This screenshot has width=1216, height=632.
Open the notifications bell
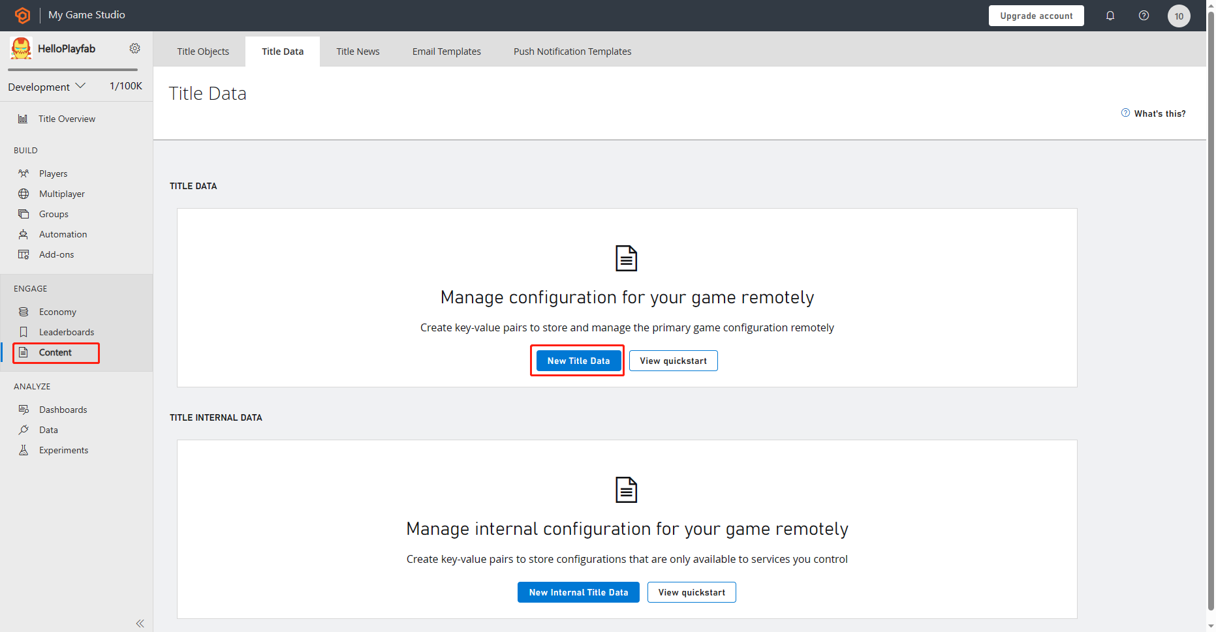tap(1110, 16)
